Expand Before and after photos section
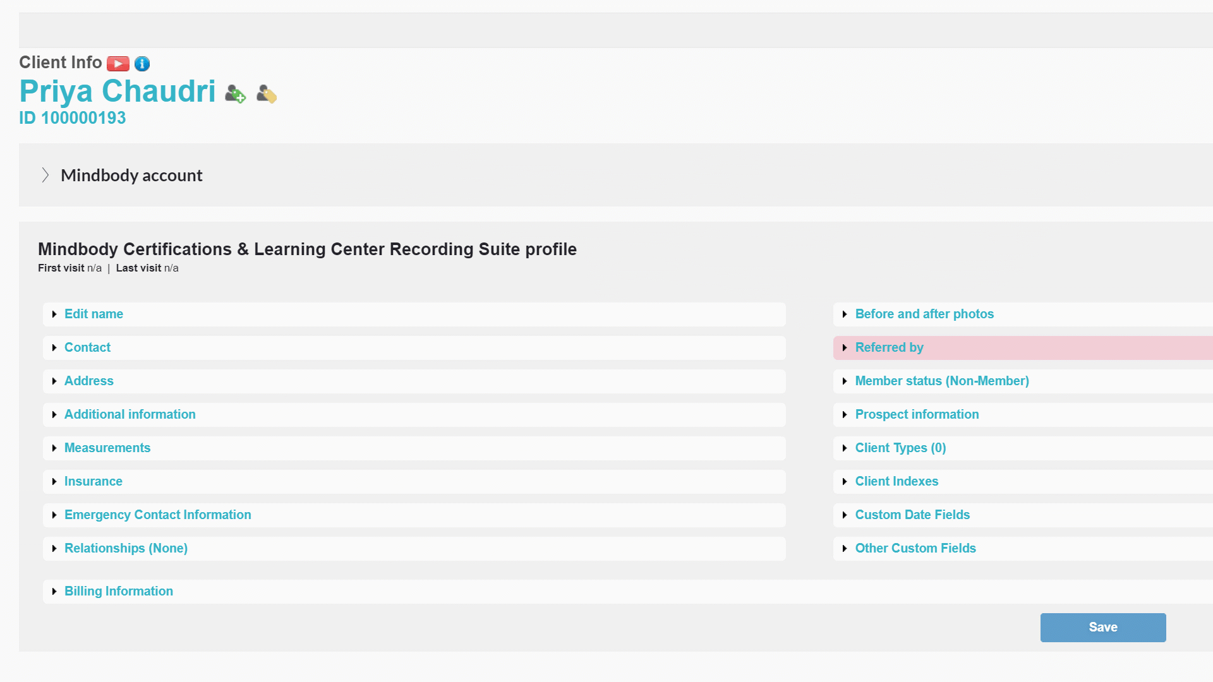Screen dimensions: 1213x682 (1023, 314)
